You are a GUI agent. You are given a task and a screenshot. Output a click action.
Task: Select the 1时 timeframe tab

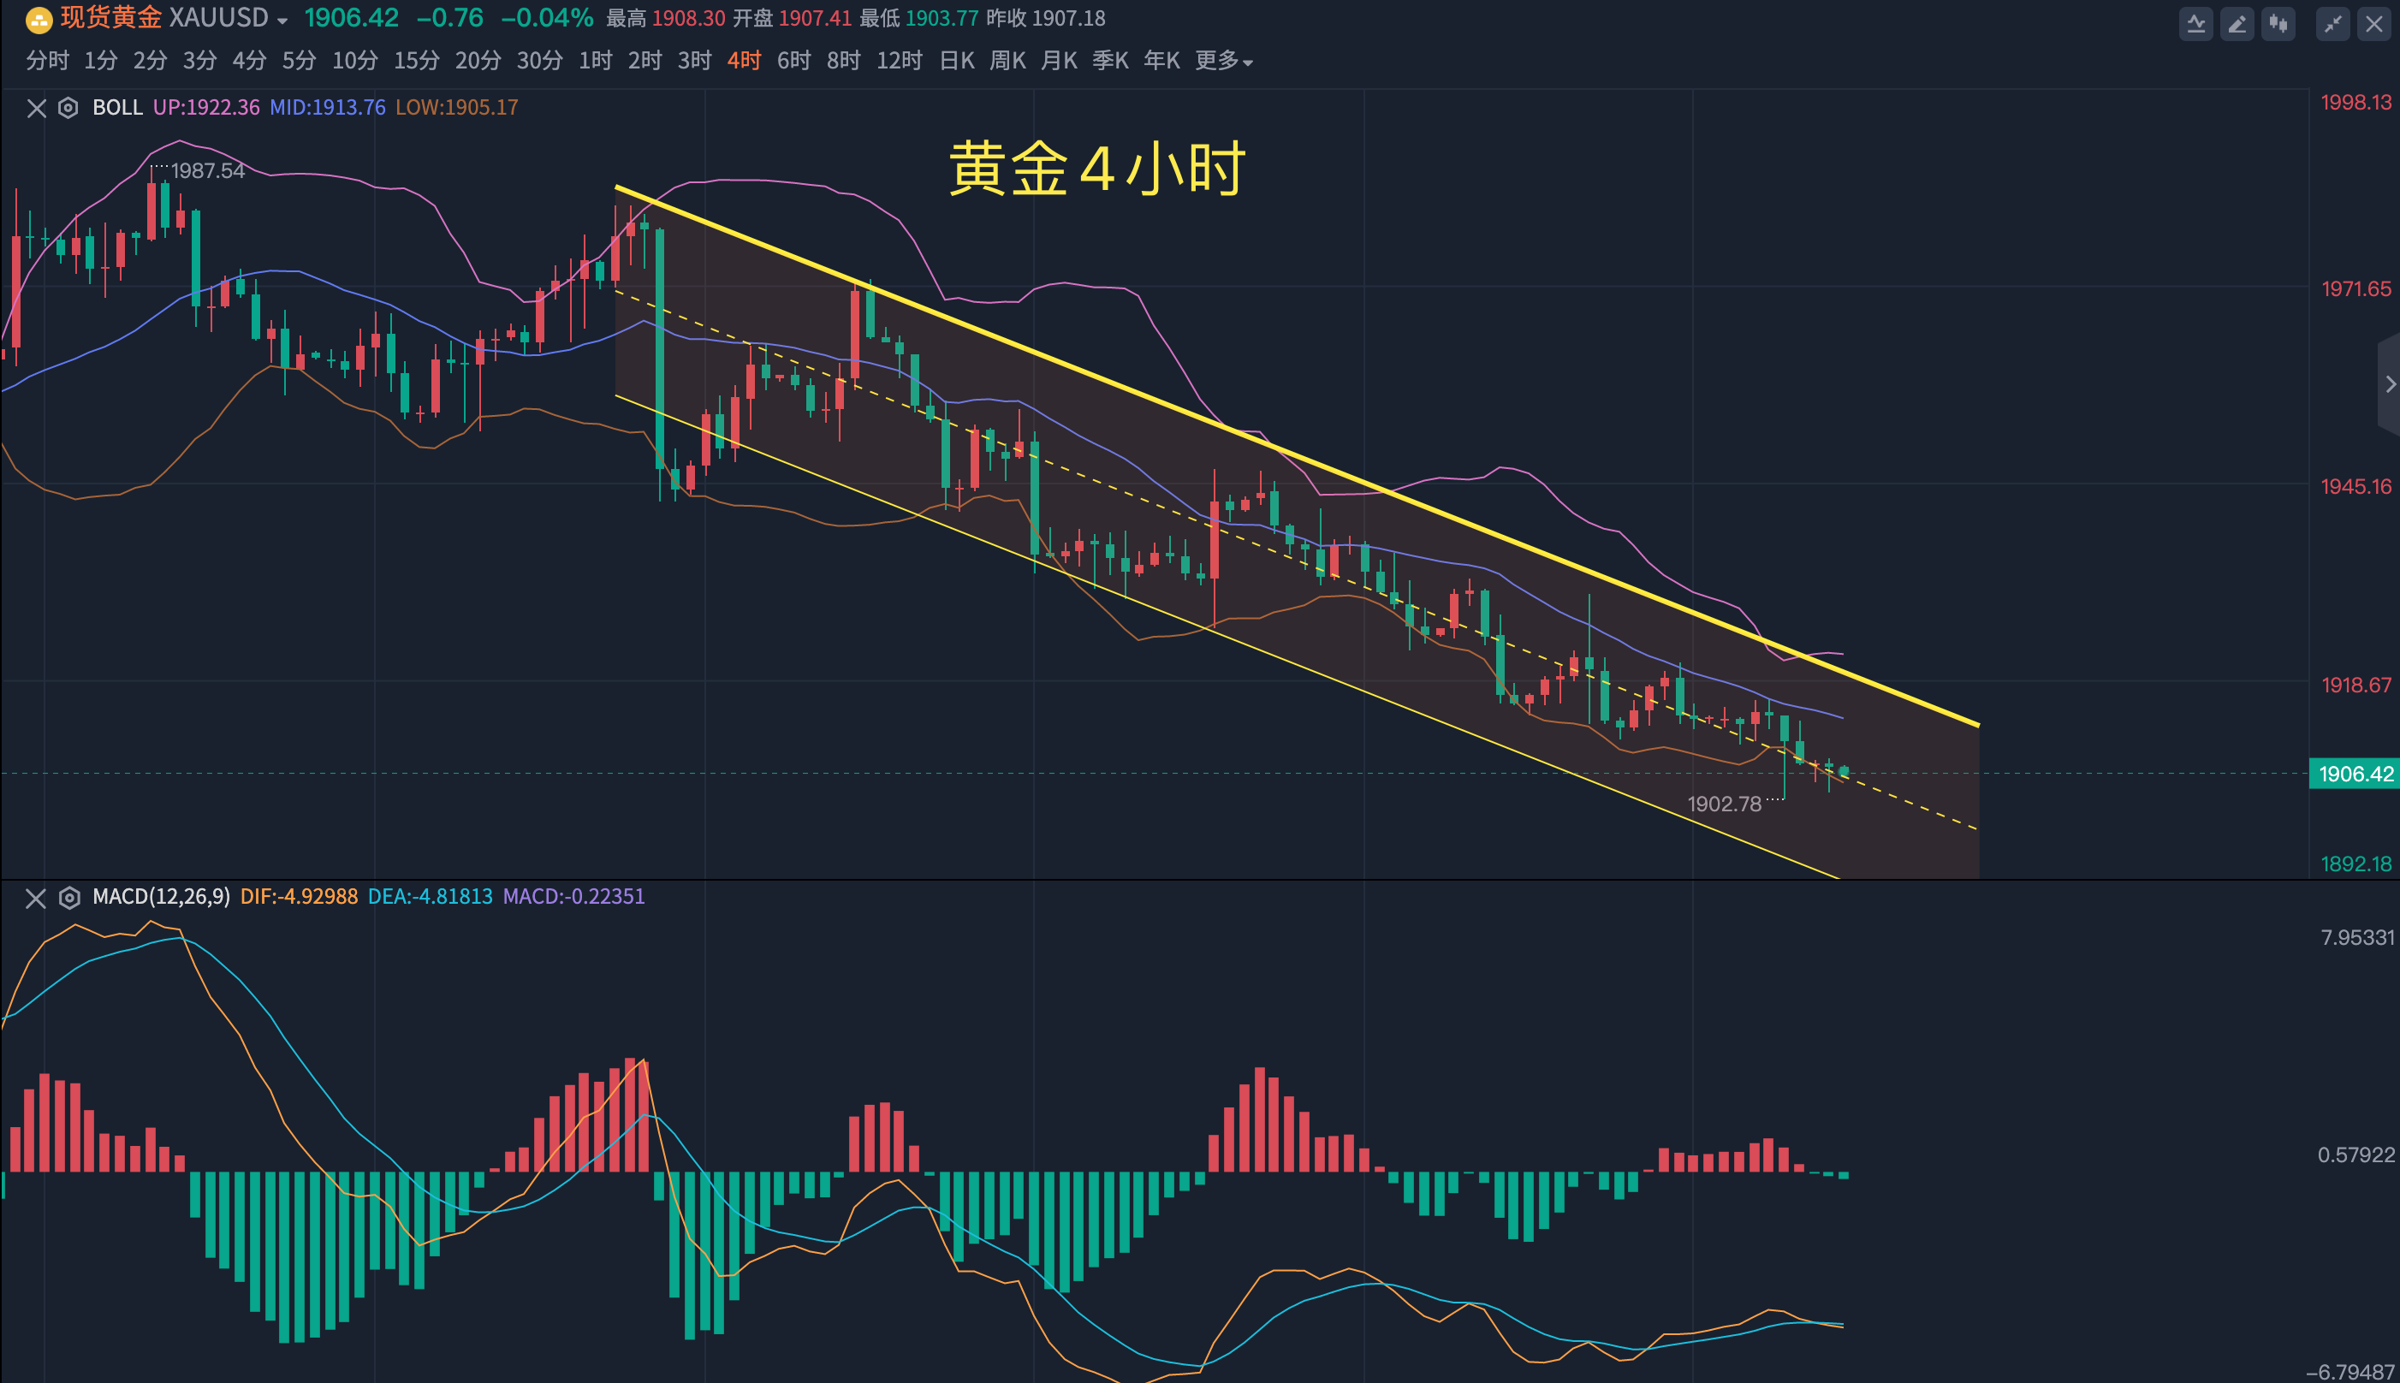[596, 61]
